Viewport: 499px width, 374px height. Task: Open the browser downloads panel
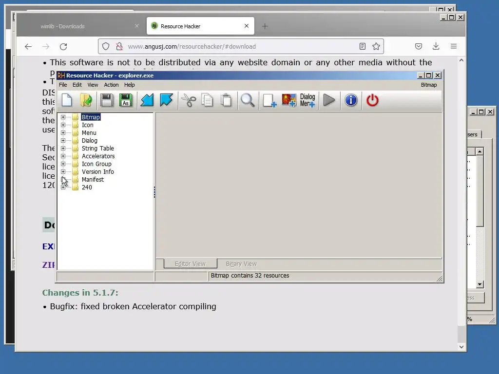tap(436, 46)
